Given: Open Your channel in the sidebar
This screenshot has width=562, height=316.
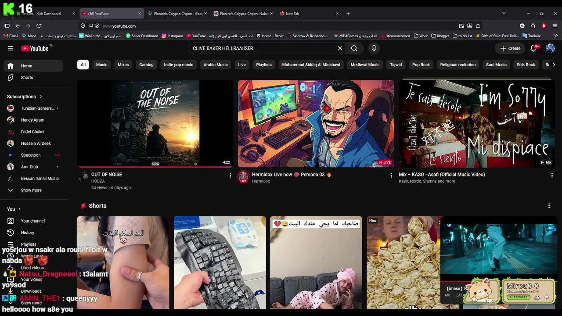Looking at the screenshot, I should click(x=33, y=221).
